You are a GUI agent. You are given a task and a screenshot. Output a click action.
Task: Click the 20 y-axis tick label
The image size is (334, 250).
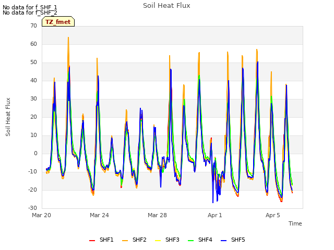33,117
